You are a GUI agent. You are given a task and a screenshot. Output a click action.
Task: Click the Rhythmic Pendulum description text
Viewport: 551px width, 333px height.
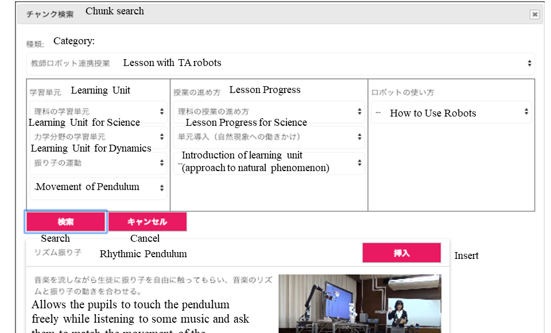[x=152, y=285]
